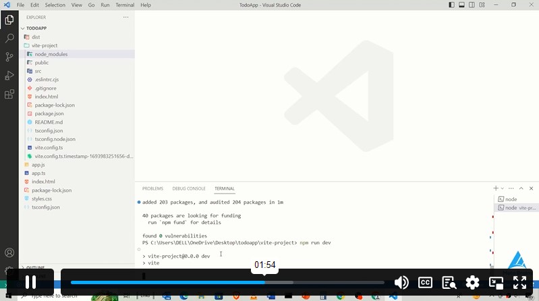Image resolution: width=539 pixels, height=301 pixels.
Task: Maximize the terminal panel with up chevron
Action: point(521,188)
